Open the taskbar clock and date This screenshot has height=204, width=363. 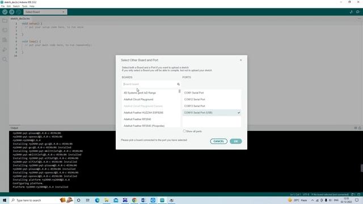pos(347,200)
